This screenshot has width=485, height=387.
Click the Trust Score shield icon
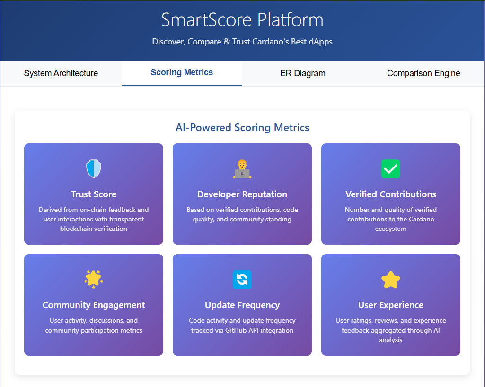tap(94, 169)
